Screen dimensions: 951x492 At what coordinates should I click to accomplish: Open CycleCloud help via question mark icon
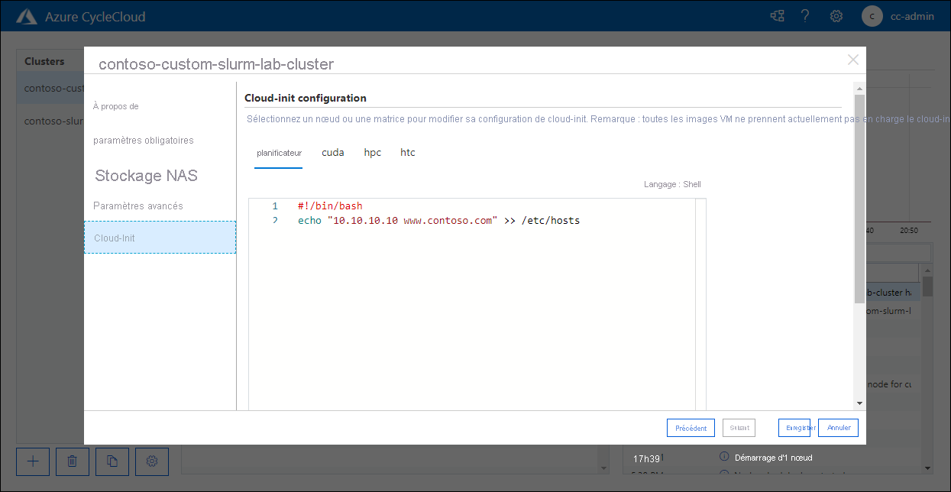pyautogui.click(x=805, y=15)
